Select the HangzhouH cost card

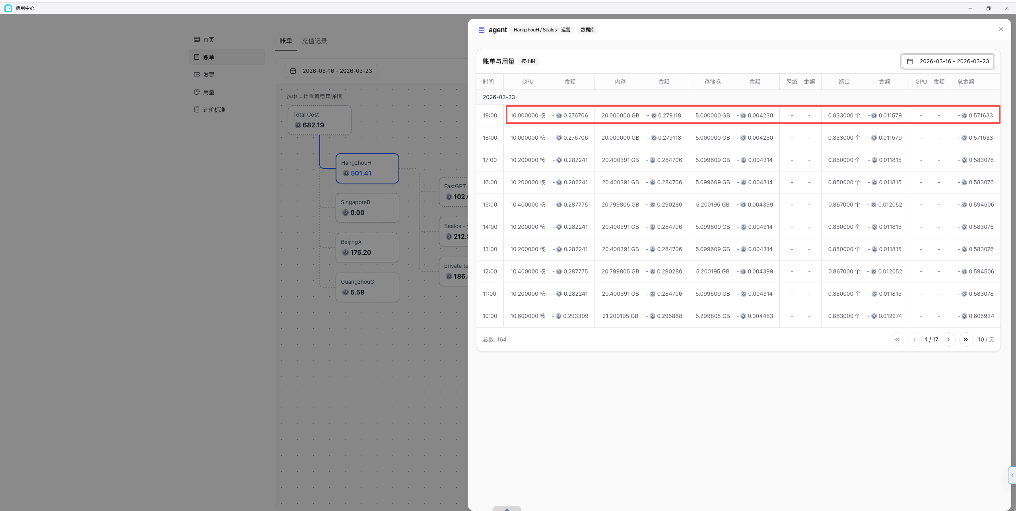367,168
